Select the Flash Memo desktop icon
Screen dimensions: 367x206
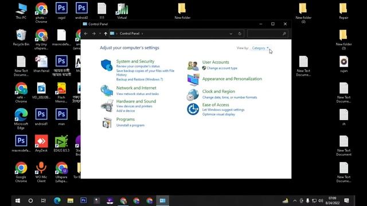(x=61, y=93)
